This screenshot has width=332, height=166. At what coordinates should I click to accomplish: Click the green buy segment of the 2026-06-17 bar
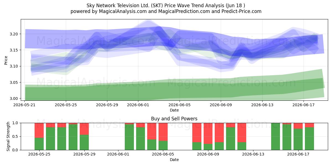click(298, 139)
